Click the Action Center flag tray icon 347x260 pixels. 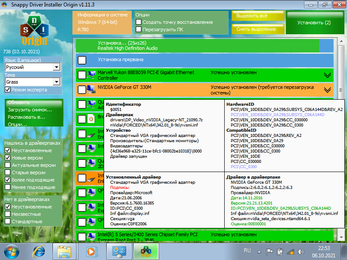(x=269, y=251)
